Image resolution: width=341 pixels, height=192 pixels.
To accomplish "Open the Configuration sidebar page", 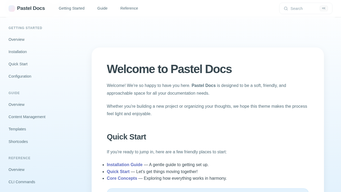I will point(20,76).
